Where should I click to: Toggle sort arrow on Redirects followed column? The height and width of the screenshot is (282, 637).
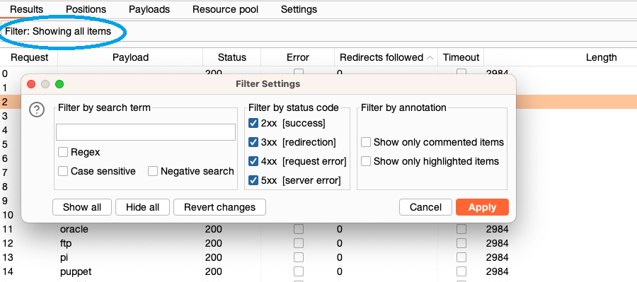click(430, 58)
